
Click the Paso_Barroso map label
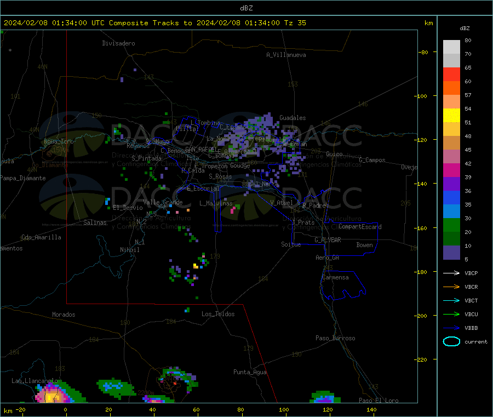click(335, 338)
